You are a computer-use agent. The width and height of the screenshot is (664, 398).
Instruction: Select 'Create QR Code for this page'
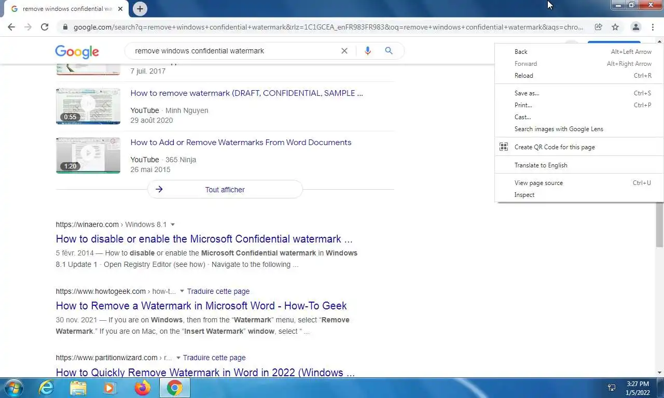tap(579, 147)
